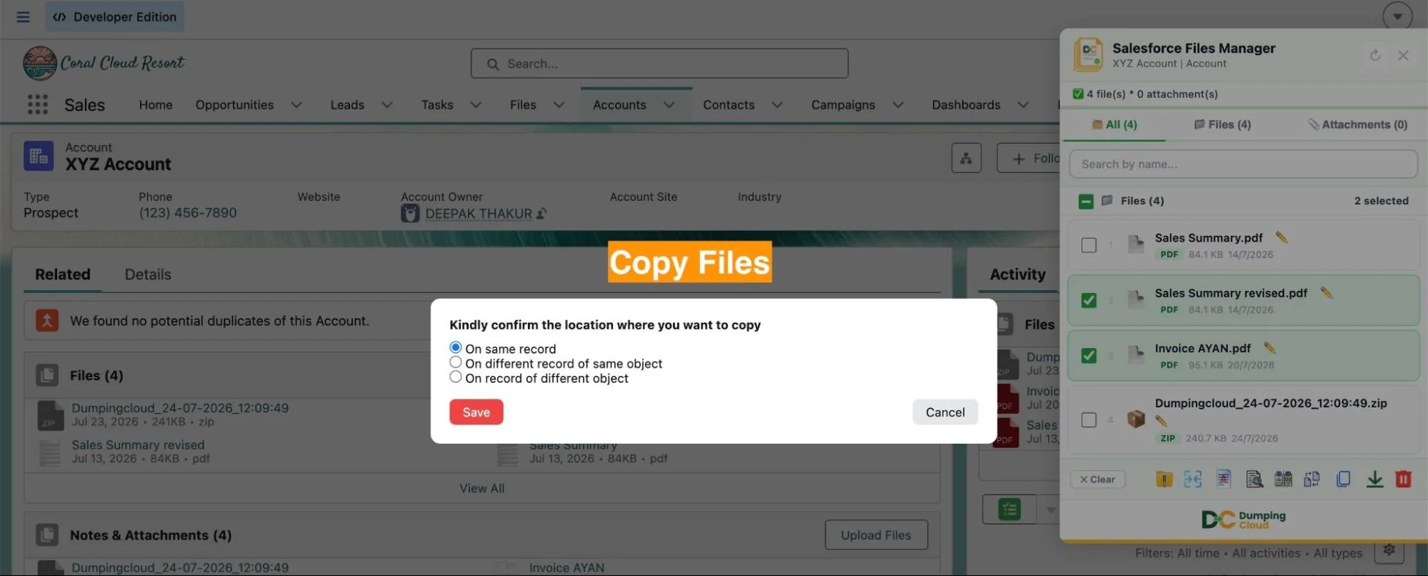The image size is (1428, 576).
Task: Check the Dumpingcloud zip file checkbox
Action: (x=1089, y=419)
